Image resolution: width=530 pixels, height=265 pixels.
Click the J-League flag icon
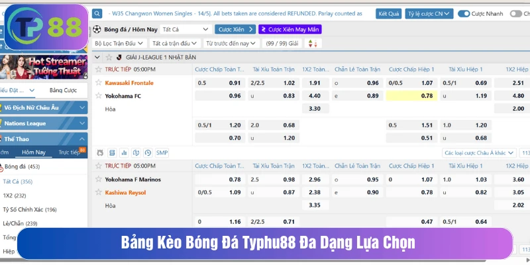(119, 58)
